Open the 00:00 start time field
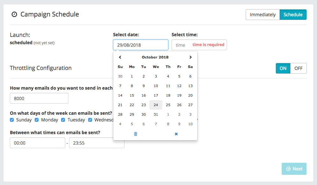 click(x=38, y=143)
